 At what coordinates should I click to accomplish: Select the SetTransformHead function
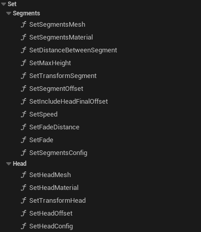point(57,201)
